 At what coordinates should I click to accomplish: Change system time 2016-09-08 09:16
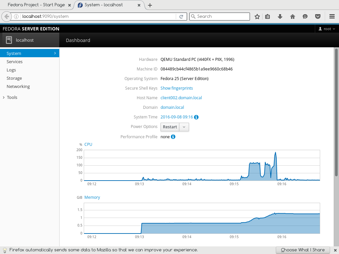pos(177,117)
